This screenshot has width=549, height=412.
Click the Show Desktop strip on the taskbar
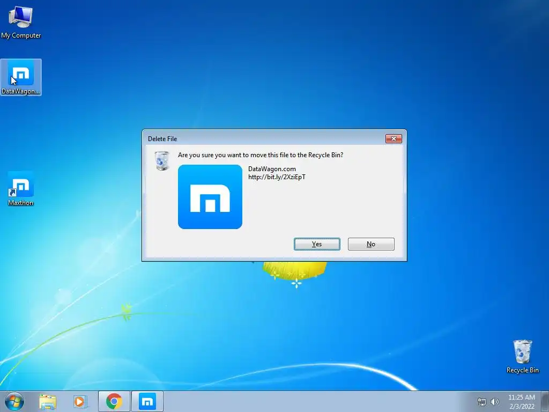(545, 401)
